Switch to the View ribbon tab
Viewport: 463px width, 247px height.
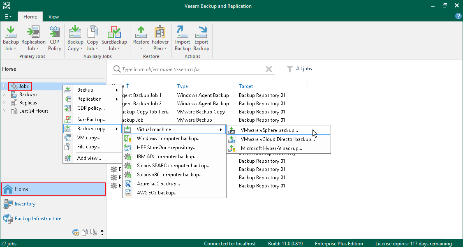(x=53, y=17)
